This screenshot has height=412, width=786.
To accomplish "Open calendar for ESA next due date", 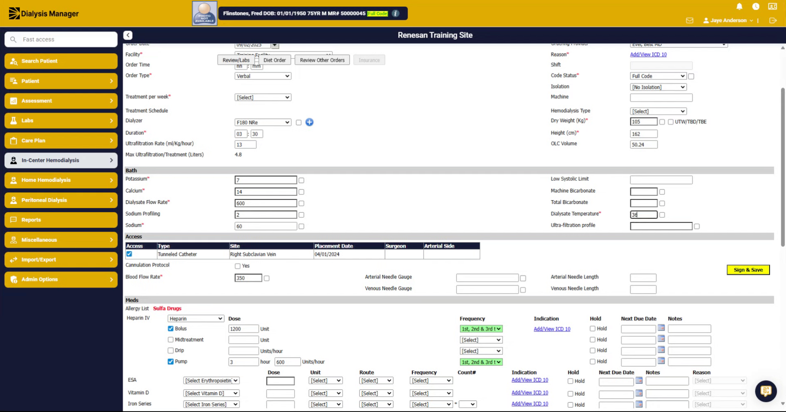I will click(639, 380).
